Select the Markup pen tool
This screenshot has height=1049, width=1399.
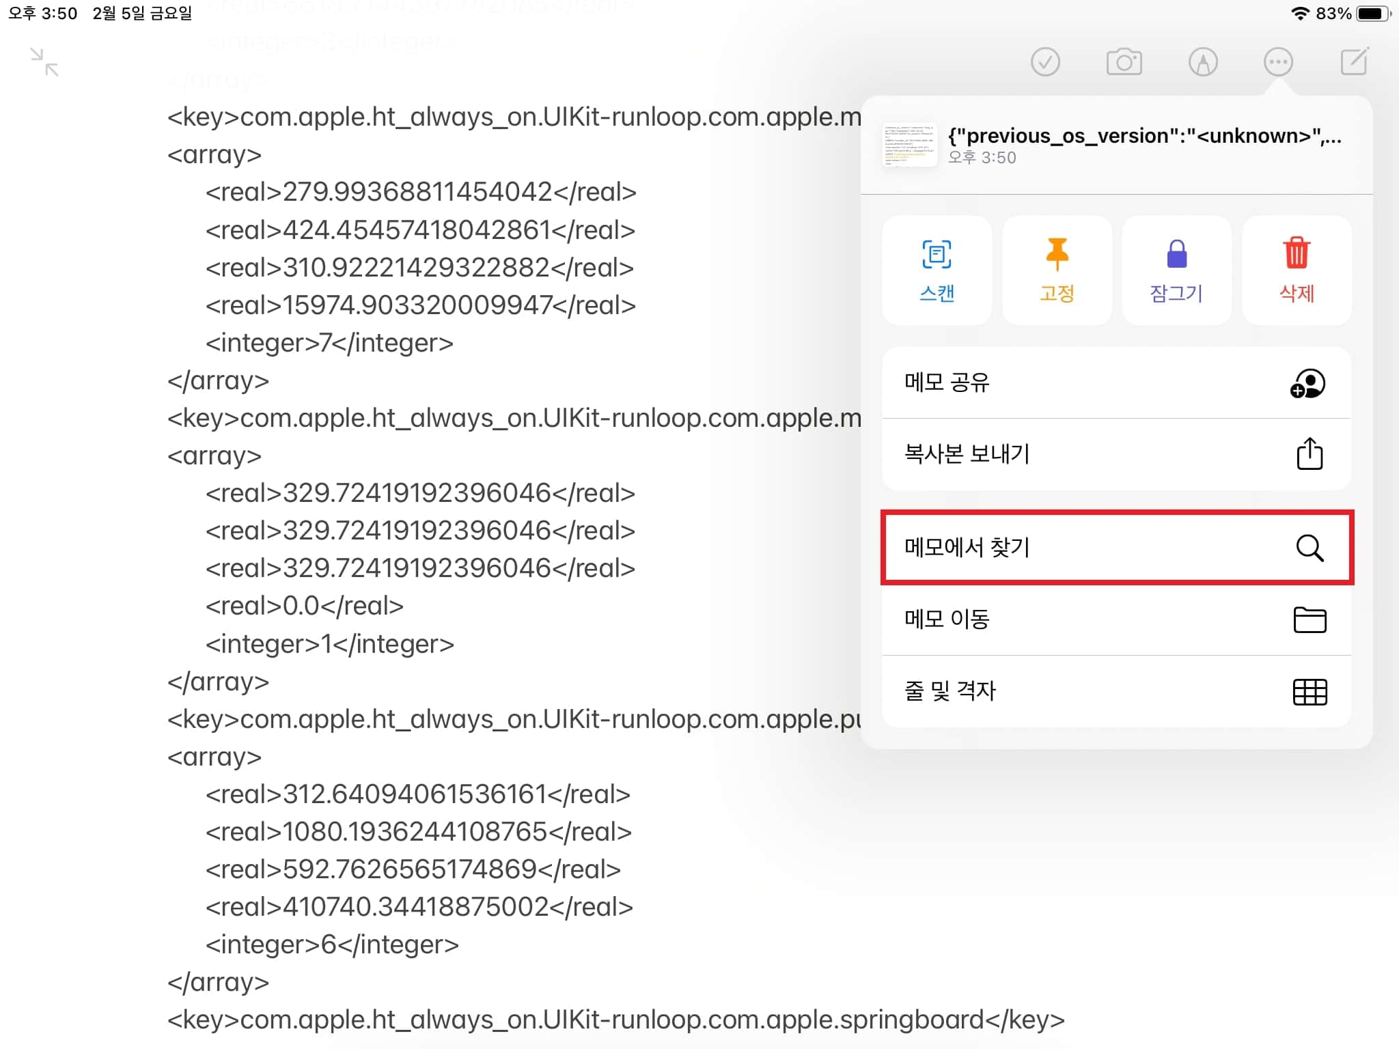(1203, 61)
